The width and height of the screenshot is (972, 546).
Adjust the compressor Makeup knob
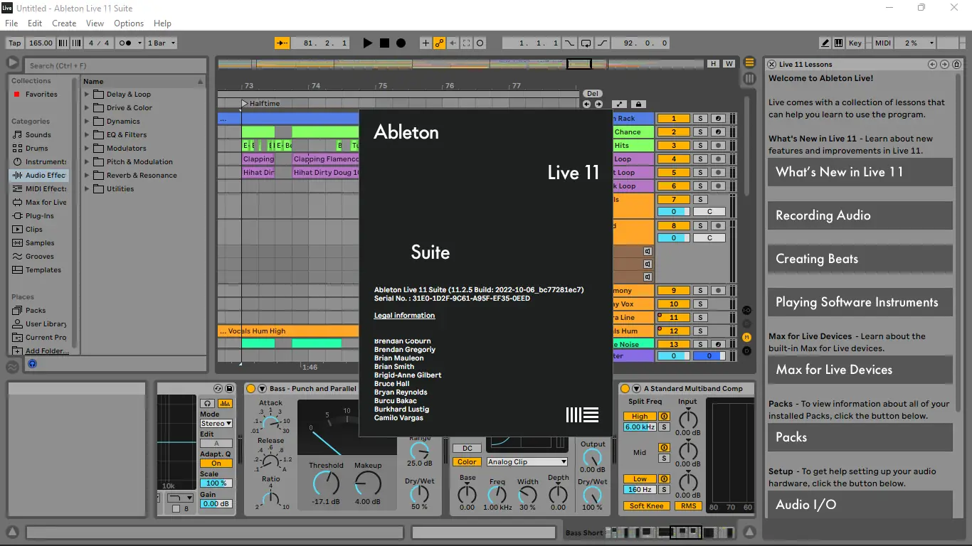(x=368, y=483)
